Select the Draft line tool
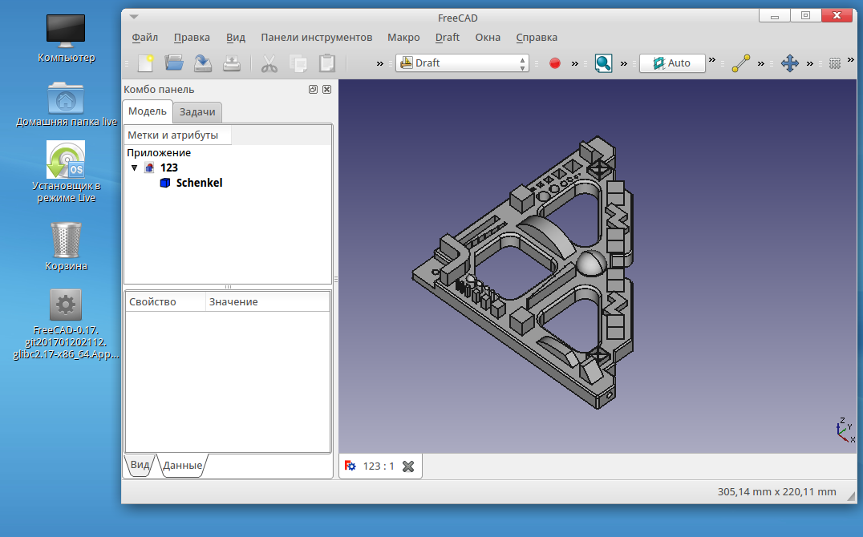 pos(741,63)
